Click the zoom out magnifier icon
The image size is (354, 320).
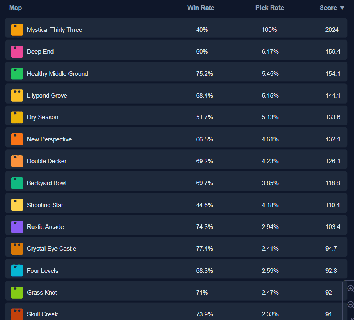tap(350, 304)
